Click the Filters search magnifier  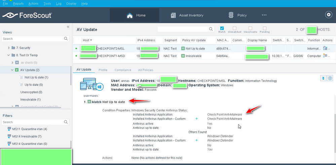(66, 122)
